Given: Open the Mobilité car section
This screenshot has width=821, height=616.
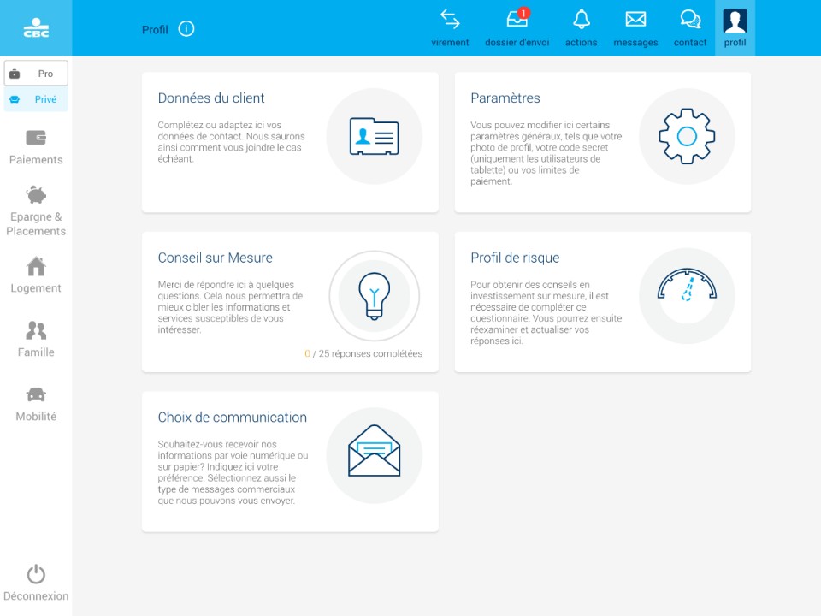Looking at the screenshot, I should 36,403.
